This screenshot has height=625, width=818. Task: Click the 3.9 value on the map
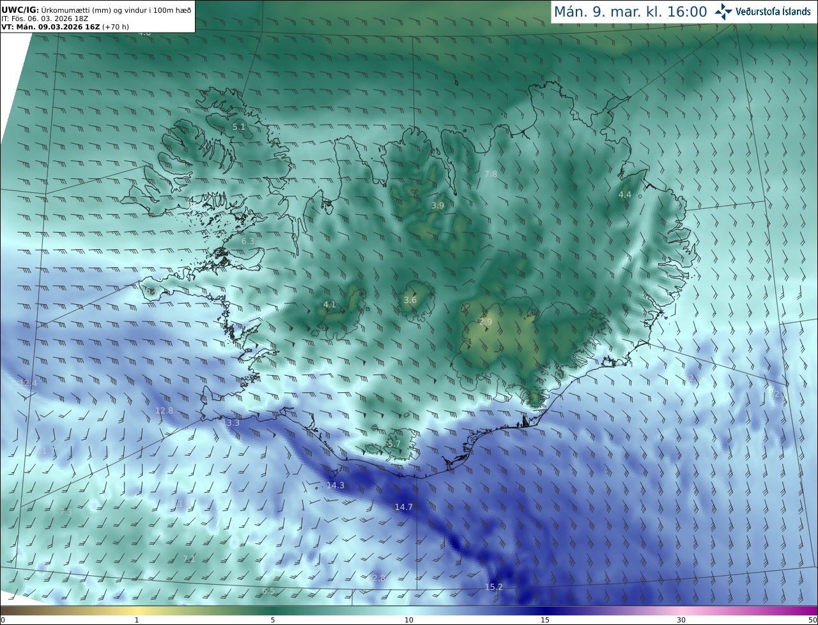coord(438,205)
